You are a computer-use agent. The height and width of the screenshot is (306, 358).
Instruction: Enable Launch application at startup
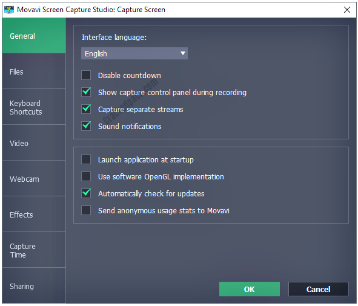pos(86,159)
